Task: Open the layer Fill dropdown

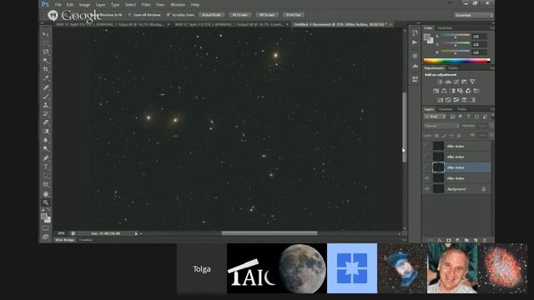Action: click(491, 135)
